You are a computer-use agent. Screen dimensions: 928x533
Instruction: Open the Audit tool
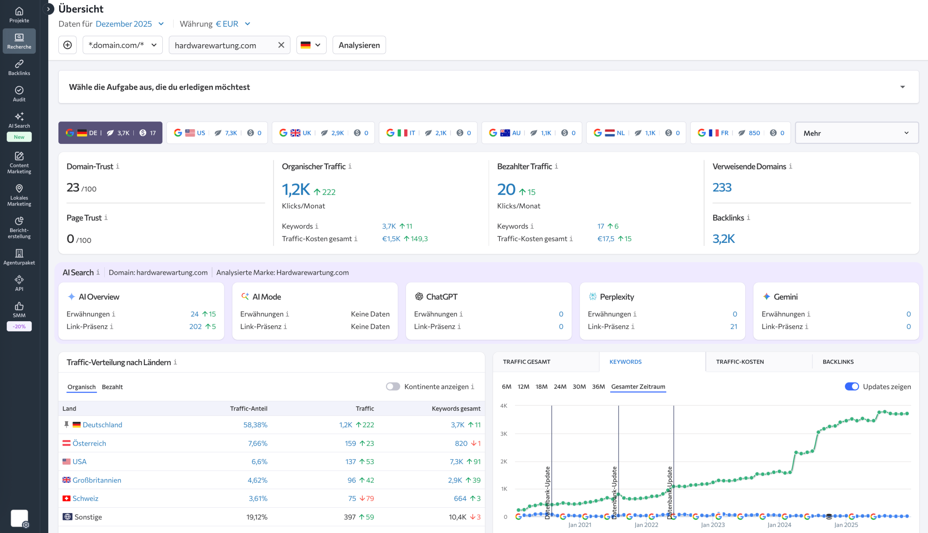pos(18,94)
